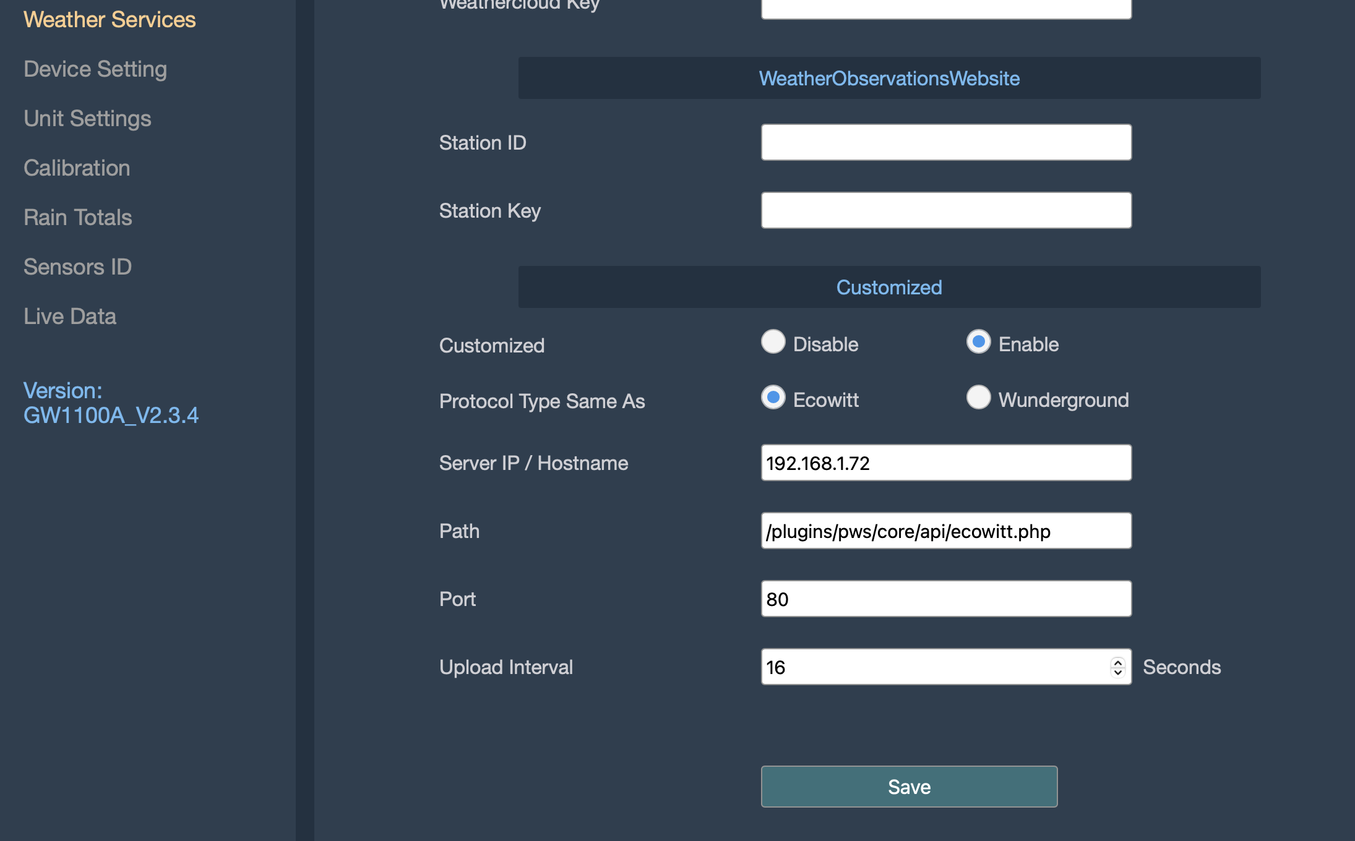Choose Ecowitt protocol type
Viewport: 1355px width, 841px height.
click(x=773, y=398)
